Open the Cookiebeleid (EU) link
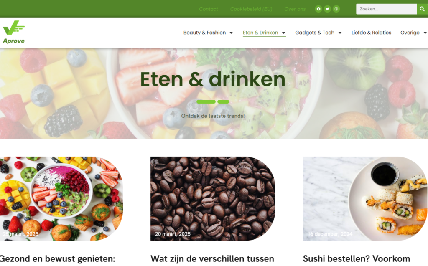The width and height of the screenshot is (428, 266). pos(251,9)
